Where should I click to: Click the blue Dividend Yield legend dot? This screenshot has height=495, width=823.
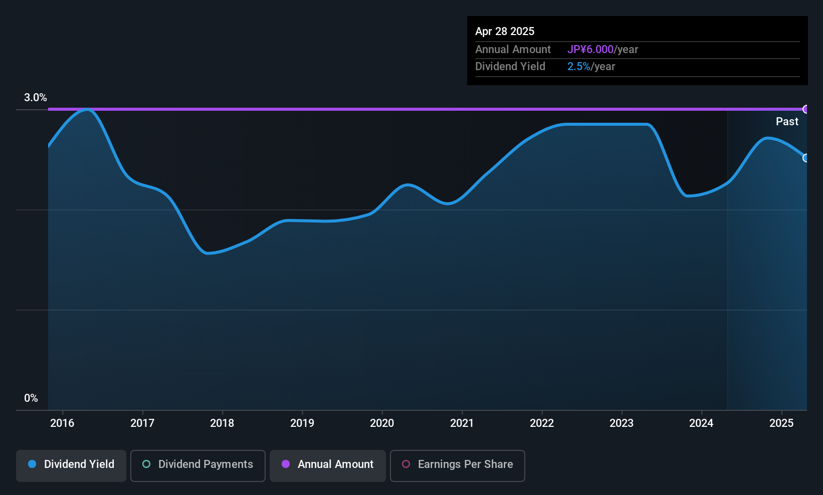point(32,464)
